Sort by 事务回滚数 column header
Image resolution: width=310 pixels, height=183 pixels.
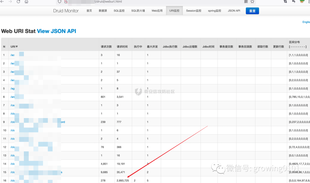[x=245, y=47]
